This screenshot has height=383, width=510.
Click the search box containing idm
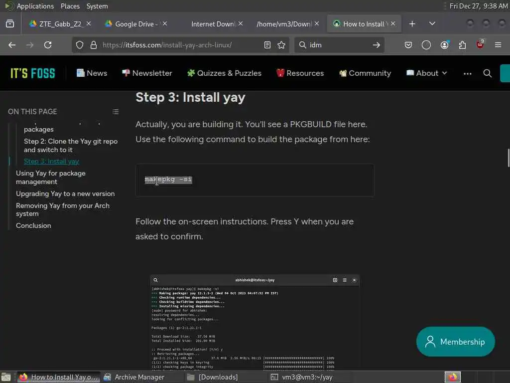pyautogui.click(x=338, y=45)
